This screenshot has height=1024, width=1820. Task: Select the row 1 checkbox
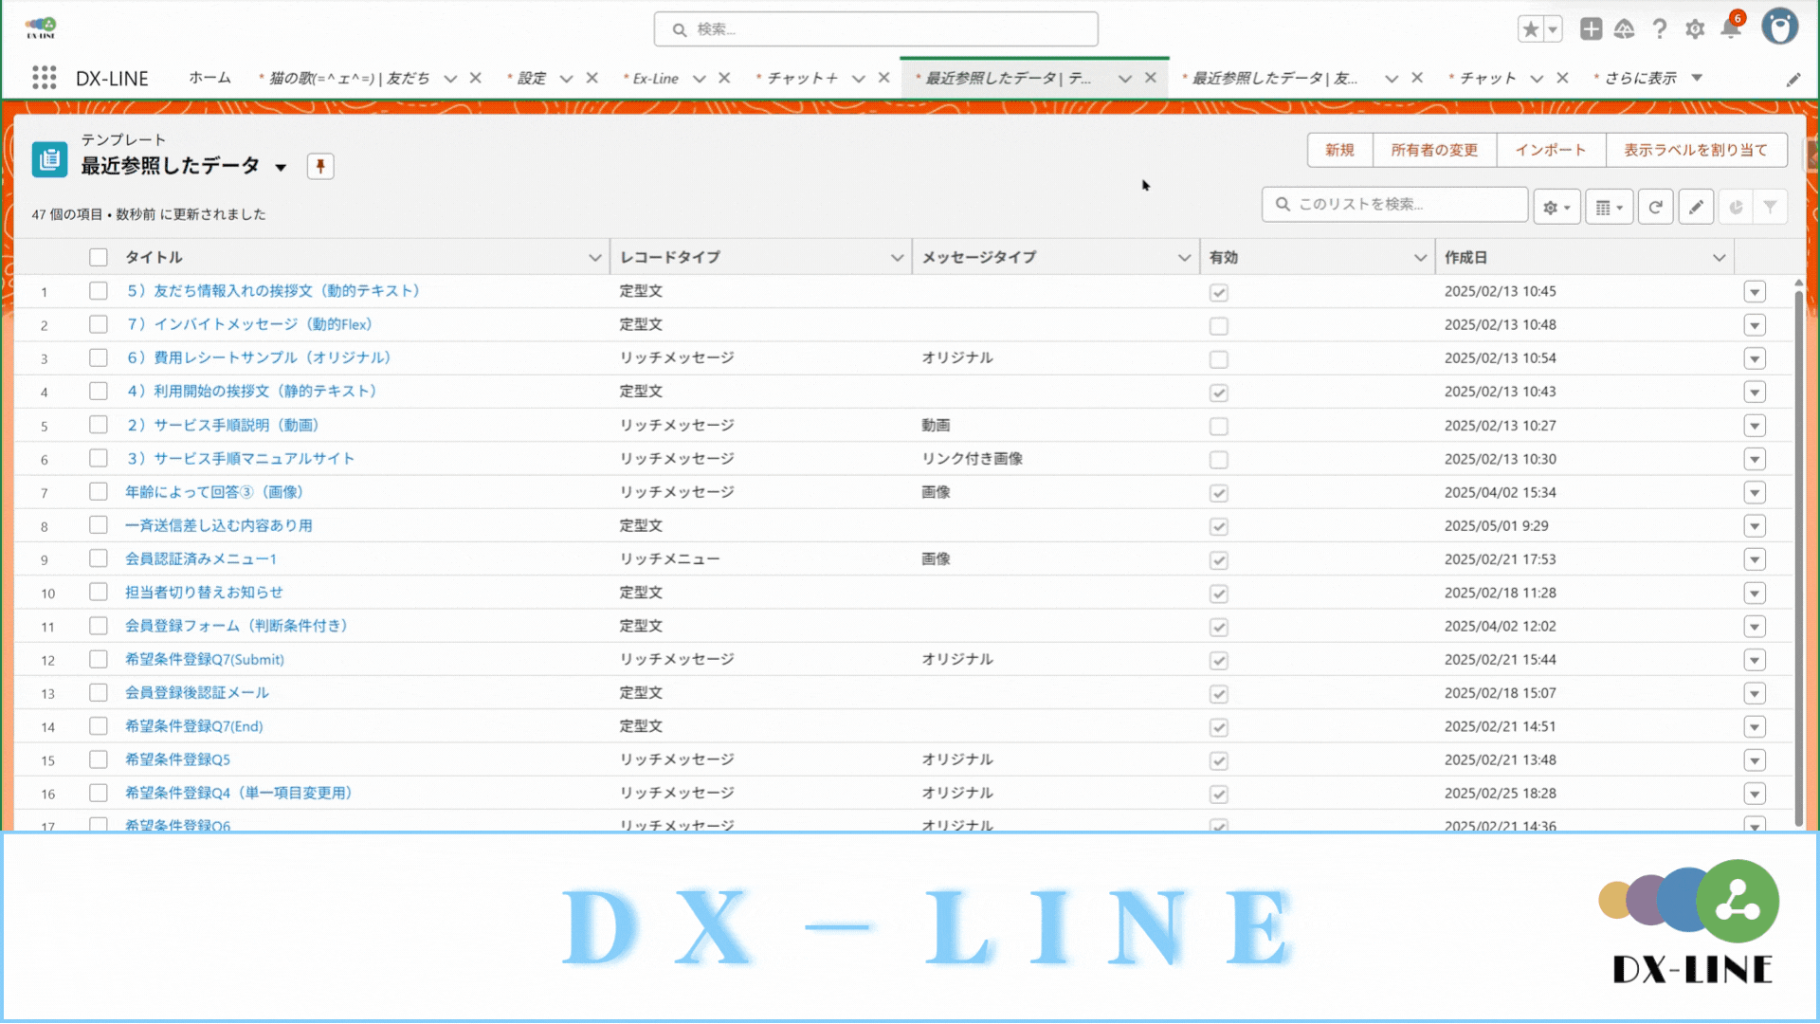click(x=99, y=291)
